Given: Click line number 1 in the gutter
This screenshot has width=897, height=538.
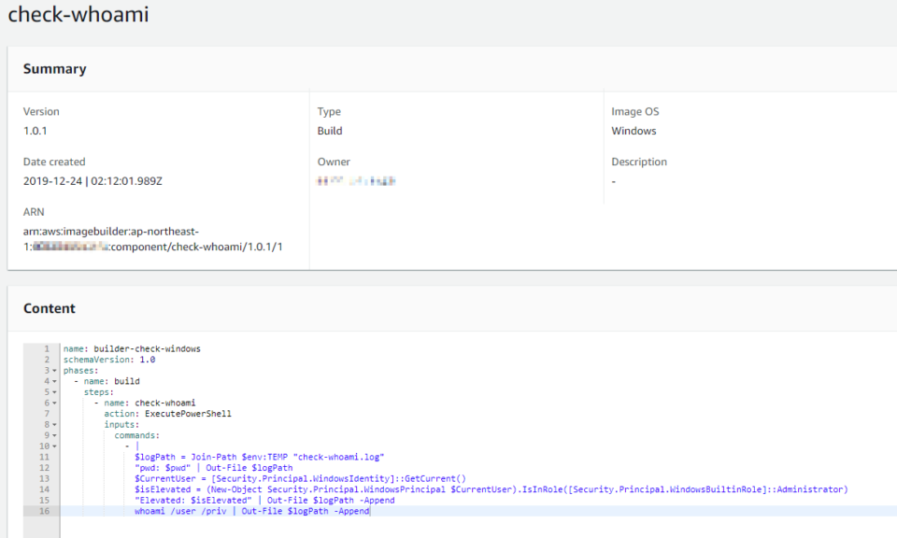Looking at the screenshot, I should pos(45,349).
